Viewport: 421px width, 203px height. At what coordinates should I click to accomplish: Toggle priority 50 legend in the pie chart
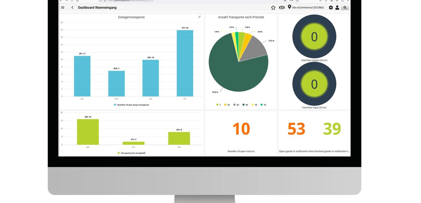tap(245, 105)
